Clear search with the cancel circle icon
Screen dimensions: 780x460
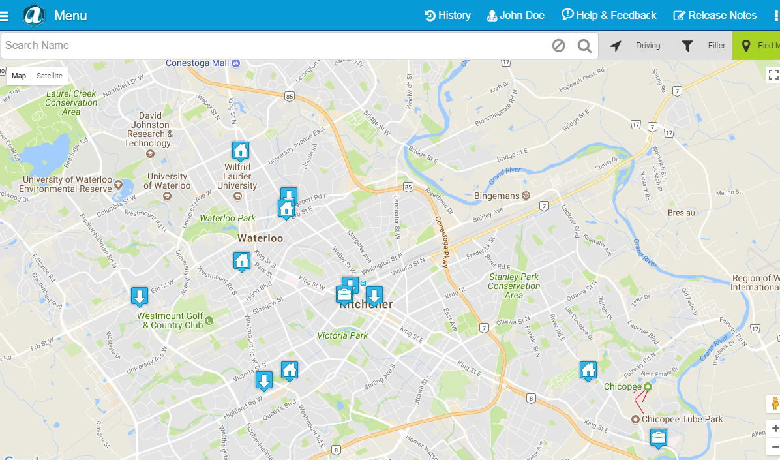[x=559, y=46]
